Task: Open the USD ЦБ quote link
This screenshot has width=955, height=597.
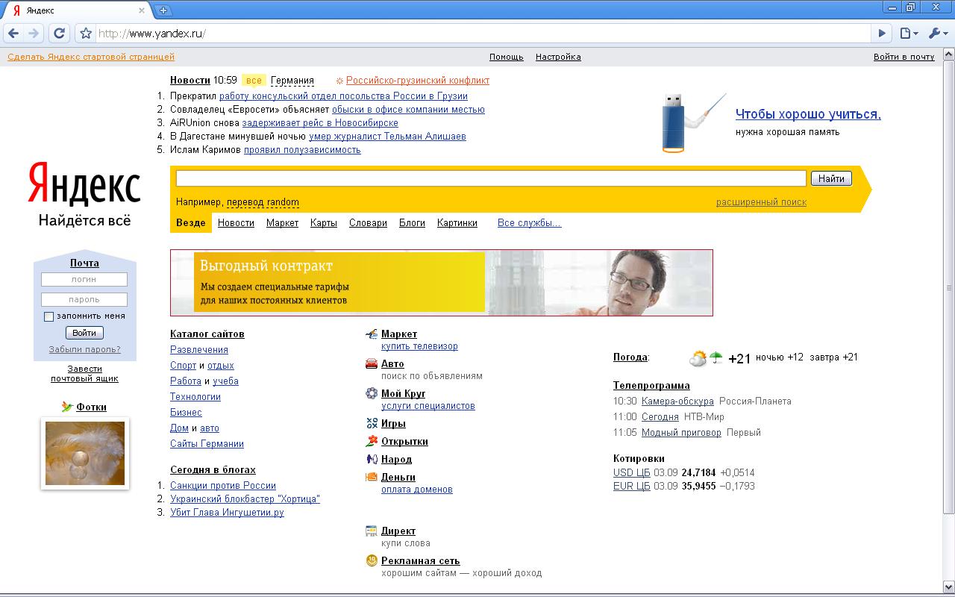Action: coord(632,472)
